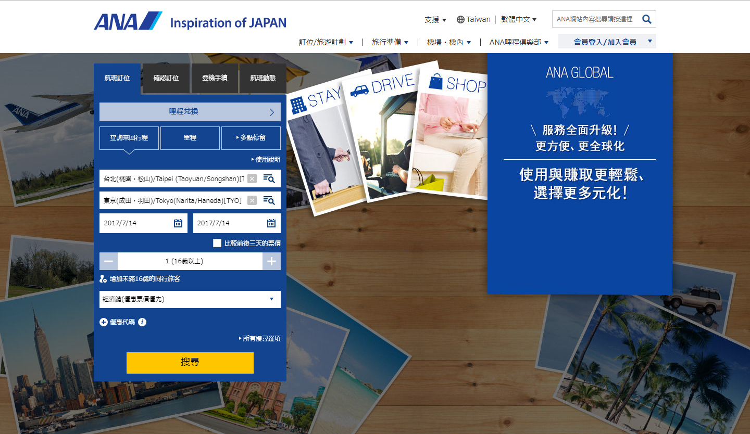Click the 增加未滿16歲的同行旅客 passenger icon

pos(103,280)
